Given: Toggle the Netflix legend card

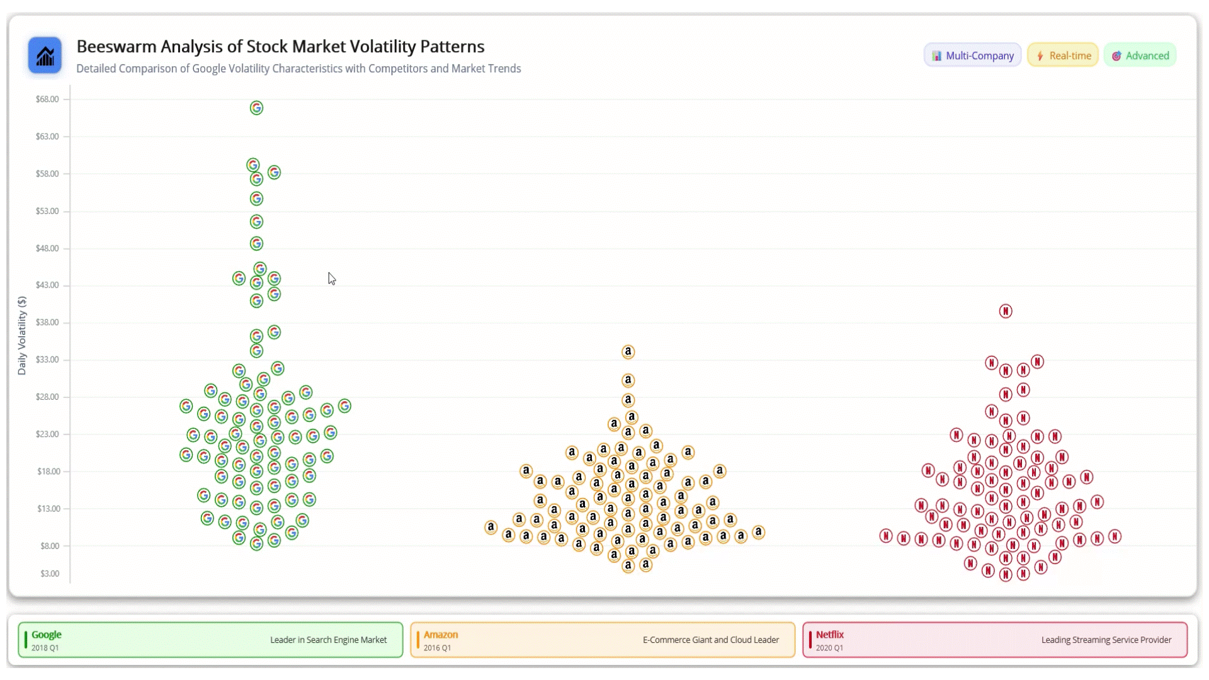Looking at the screenshot, I should (x=995, y=640).
